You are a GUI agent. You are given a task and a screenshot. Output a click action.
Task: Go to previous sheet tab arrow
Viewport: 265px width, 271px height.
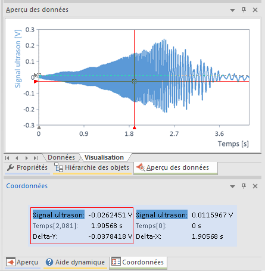coord(17,158)
